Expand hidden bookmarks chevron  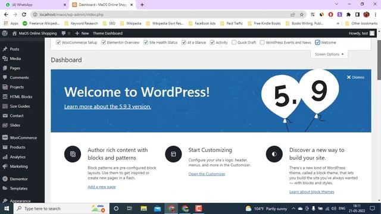pyautogui.click(x=338, y=23)
